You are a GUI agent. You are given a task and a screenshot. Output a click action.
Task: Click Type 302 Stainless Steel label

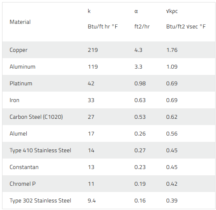[x=40, y=201]
